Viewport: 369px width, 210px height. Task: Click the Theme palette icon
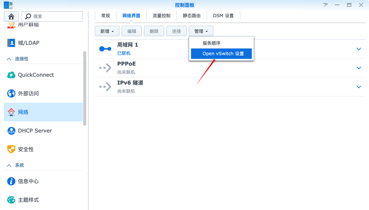(11, 200)
